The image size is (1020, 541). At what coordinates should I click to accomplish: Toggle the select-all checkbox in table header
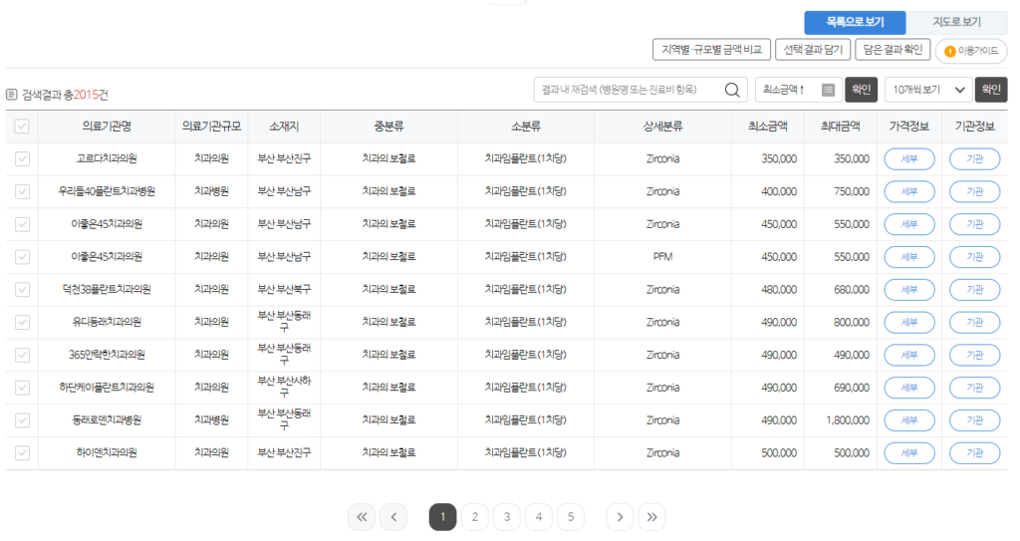point(22,127)
